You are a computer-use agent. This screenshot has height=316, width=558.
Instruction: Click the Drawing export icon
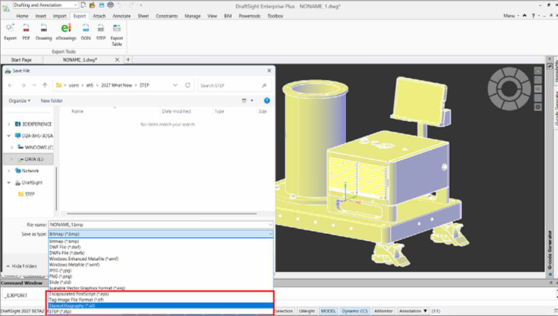click(44, 28)
